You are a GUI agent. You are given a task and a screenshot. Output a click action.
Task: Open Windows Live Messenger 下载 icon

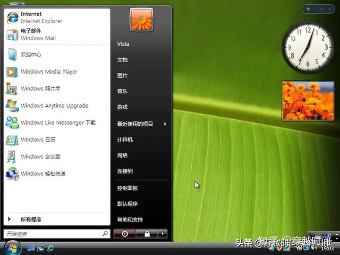pyautogui.click(x=12, y=122)
